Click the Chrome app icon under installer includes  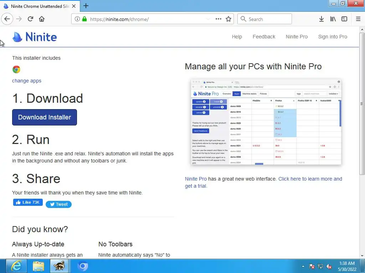16,69
